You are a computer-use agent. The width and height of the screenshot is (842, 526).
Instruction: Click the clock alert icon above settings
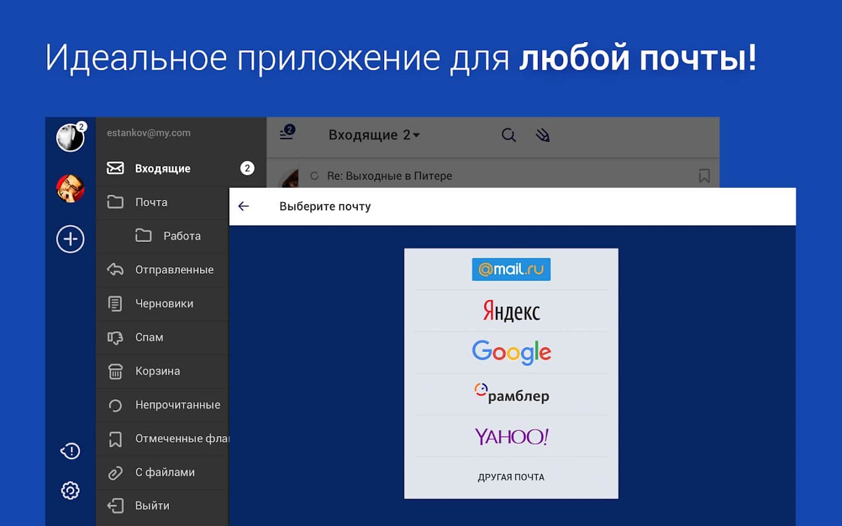point(70,451)
